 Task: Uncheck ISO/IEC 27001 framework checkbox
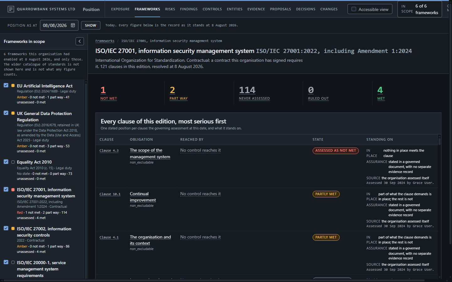coord(6,189)
